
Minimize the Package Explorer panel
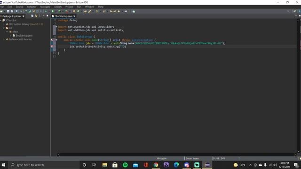[44, 15]
